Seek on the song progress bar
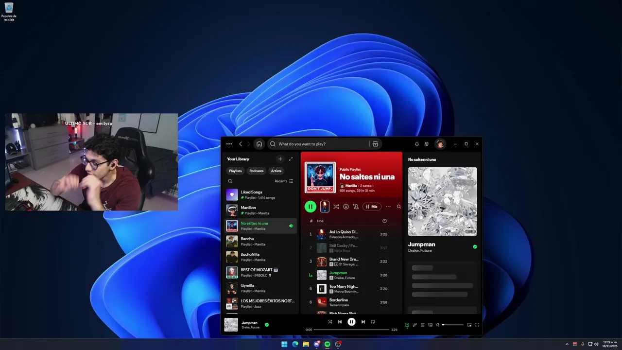This screenshot has height=350, width=622. click(351, 330)
